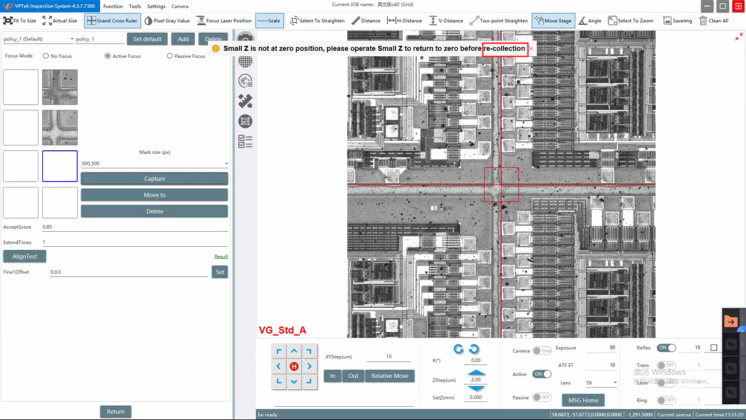Activate the Select To Zoom tool
Image resolution: width=746 pixels, height=420 pixels.
(x=631, y=21)
